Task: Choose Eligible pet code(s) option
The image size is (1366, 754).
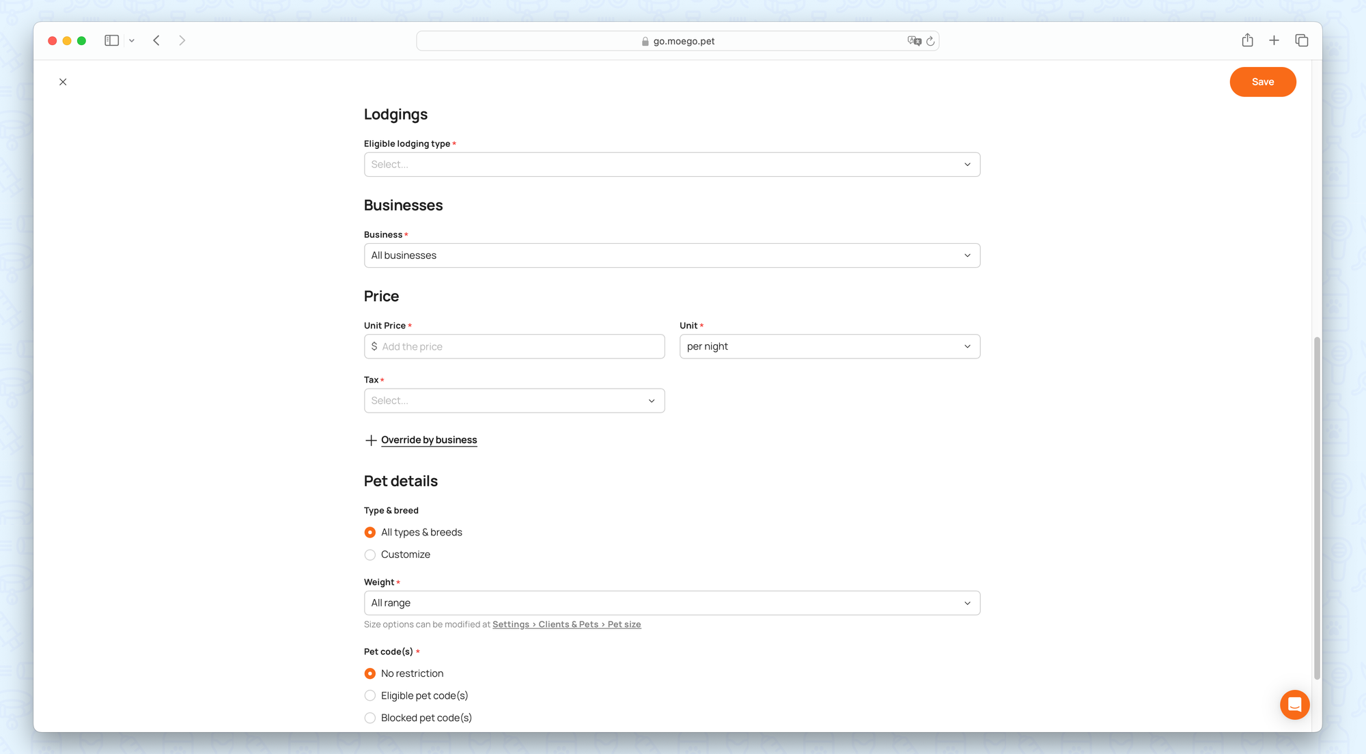Action: point(370,695)
